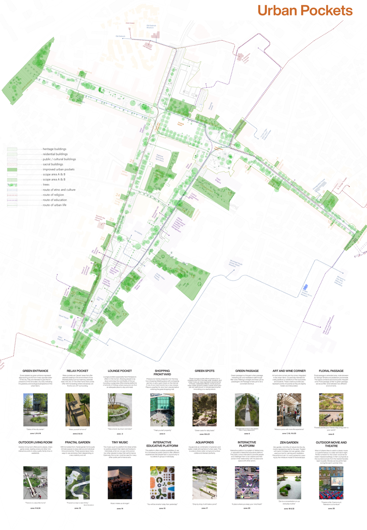Click the Interactive Educative Platform image
Screen dimensions: 367x530
click(162, 483)
